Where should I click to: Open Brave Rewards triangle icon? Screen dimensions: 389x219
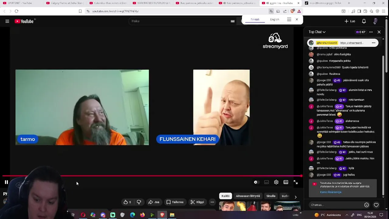[x=299, y=11]
